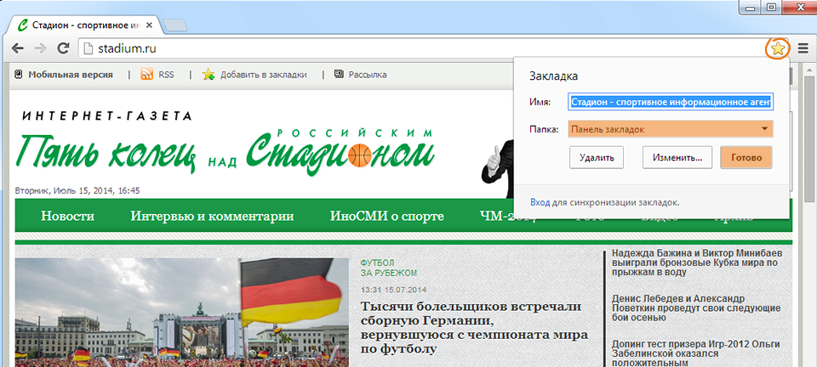
Task: Click 'Вход' sync sign-in link
Action: (x=540, y=202)
